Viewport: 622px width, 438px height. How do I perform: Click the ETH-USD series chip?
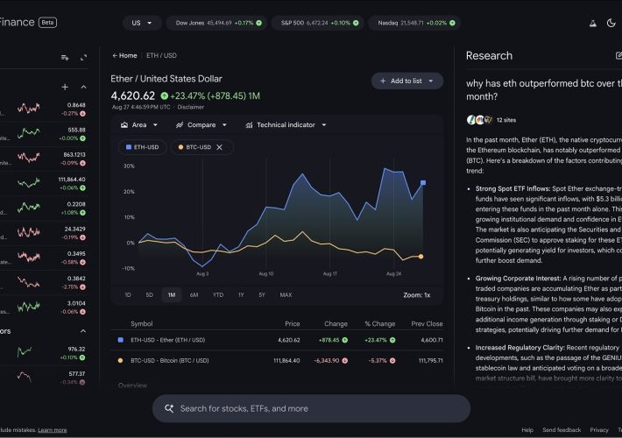tap(143, 147)
